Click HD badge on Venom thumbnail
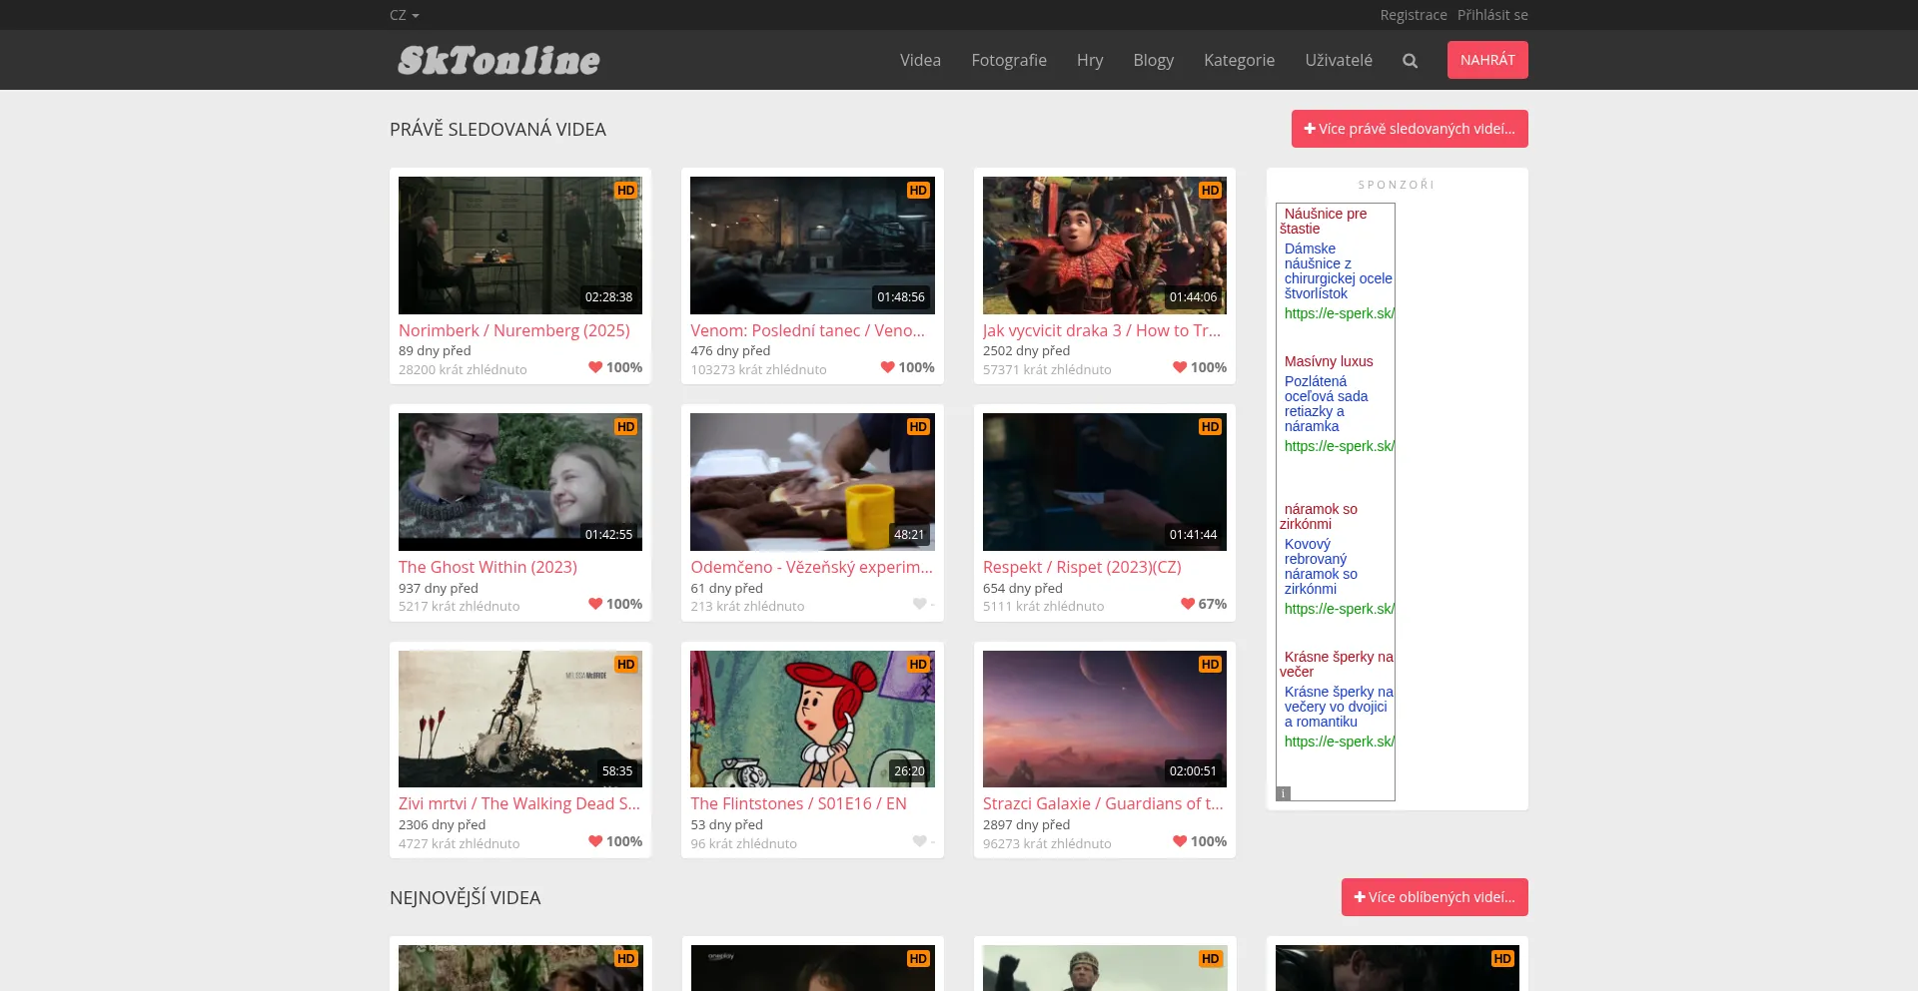Viewport: 1918px width, 991px height. [x=918, y=191]
